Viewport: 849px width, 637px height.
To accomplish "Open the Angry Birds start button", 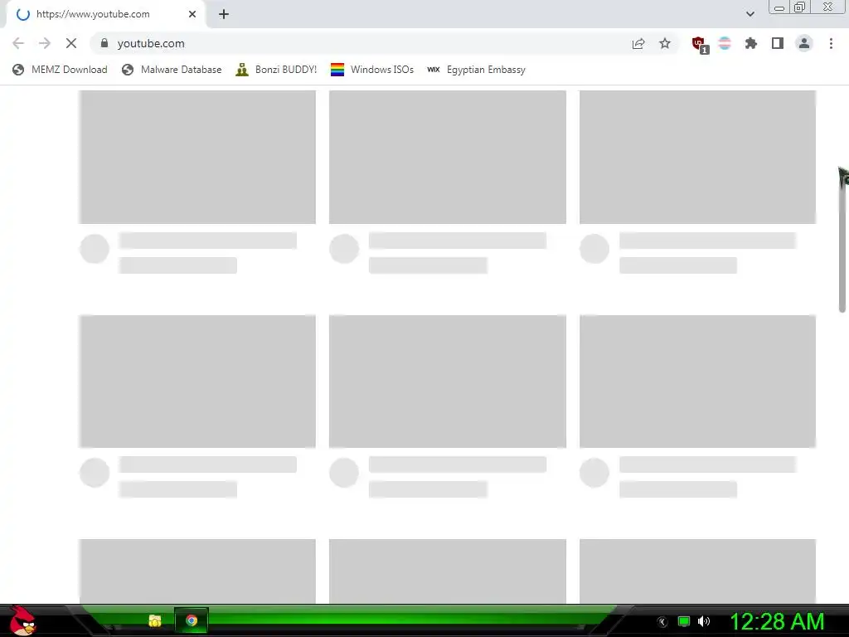I will (x=22, y=620).
